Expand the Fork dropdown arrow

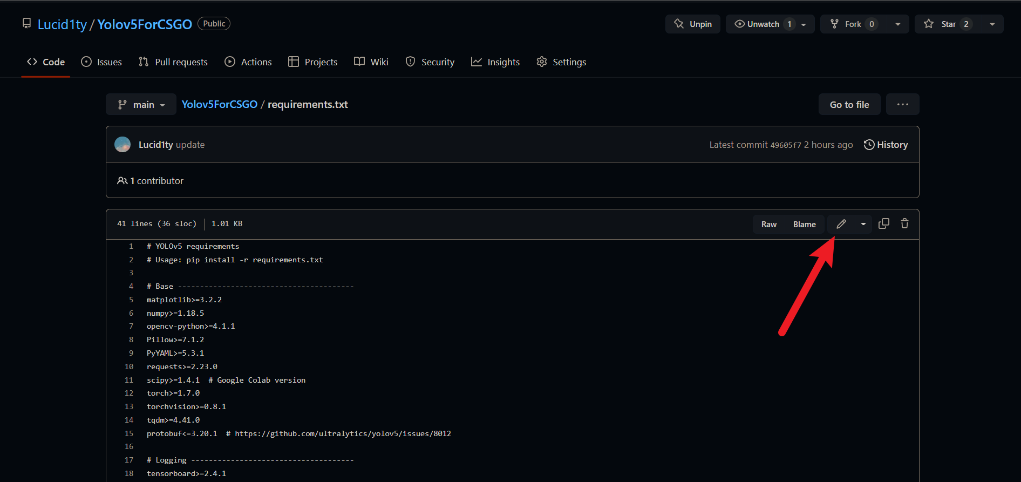[898, 24]
